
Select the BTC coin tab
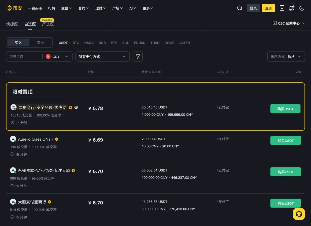pos(76,43)
